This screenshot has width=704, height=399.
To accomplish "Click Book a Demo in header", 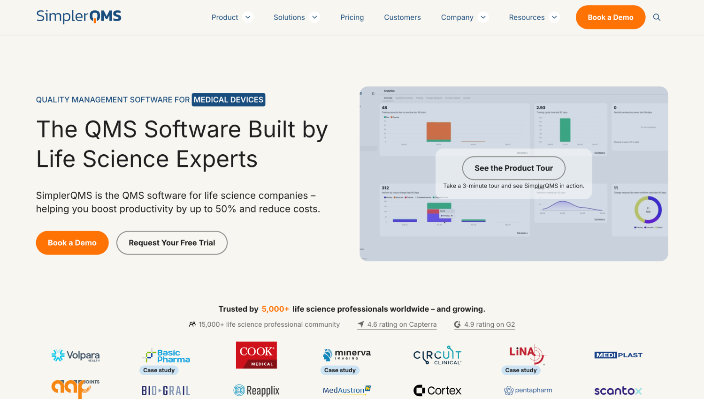I will [611, 17].
